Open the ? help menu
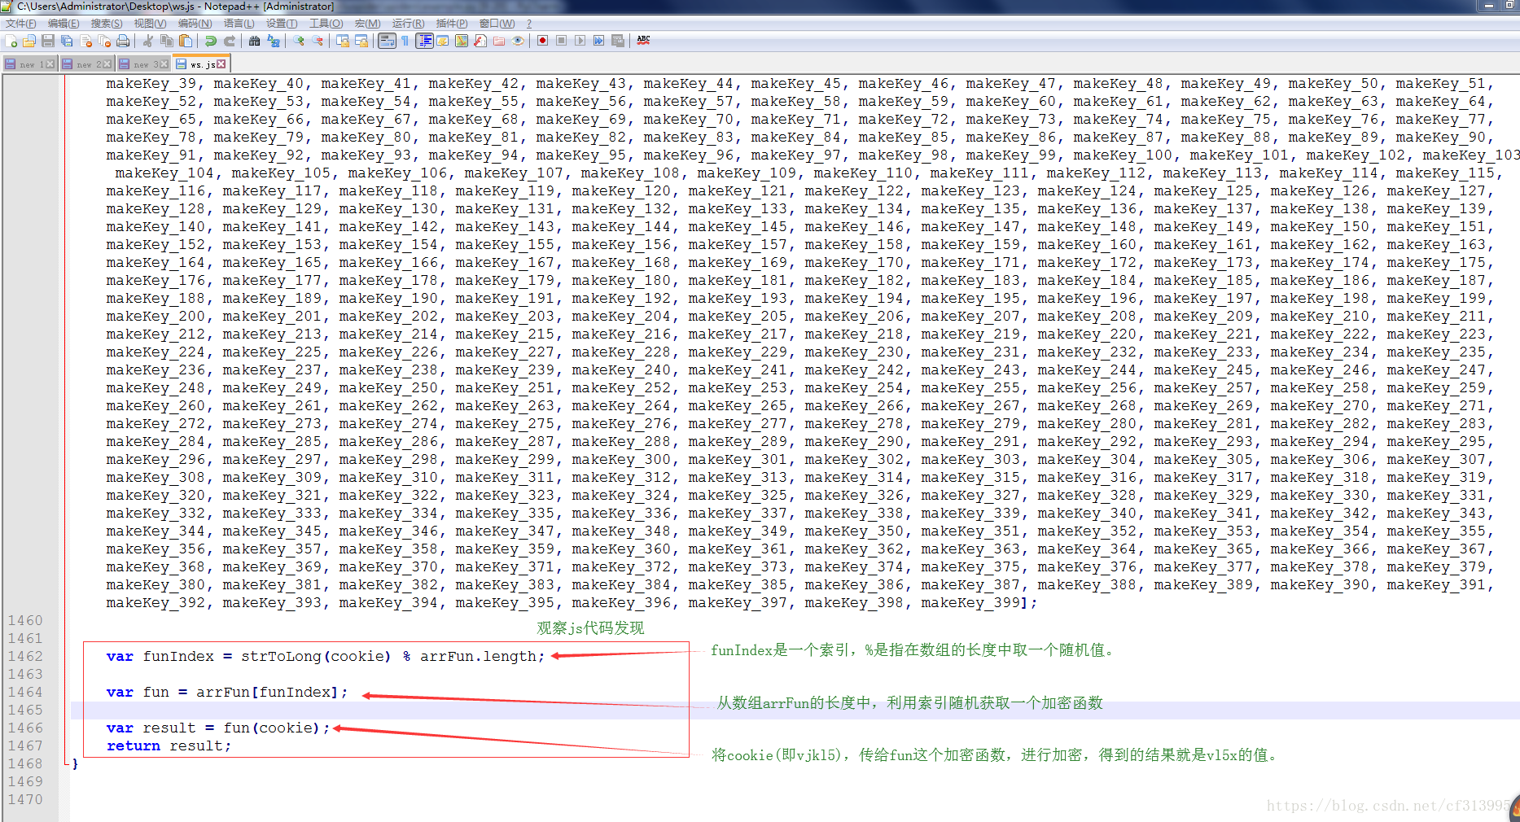 [529, 24]
